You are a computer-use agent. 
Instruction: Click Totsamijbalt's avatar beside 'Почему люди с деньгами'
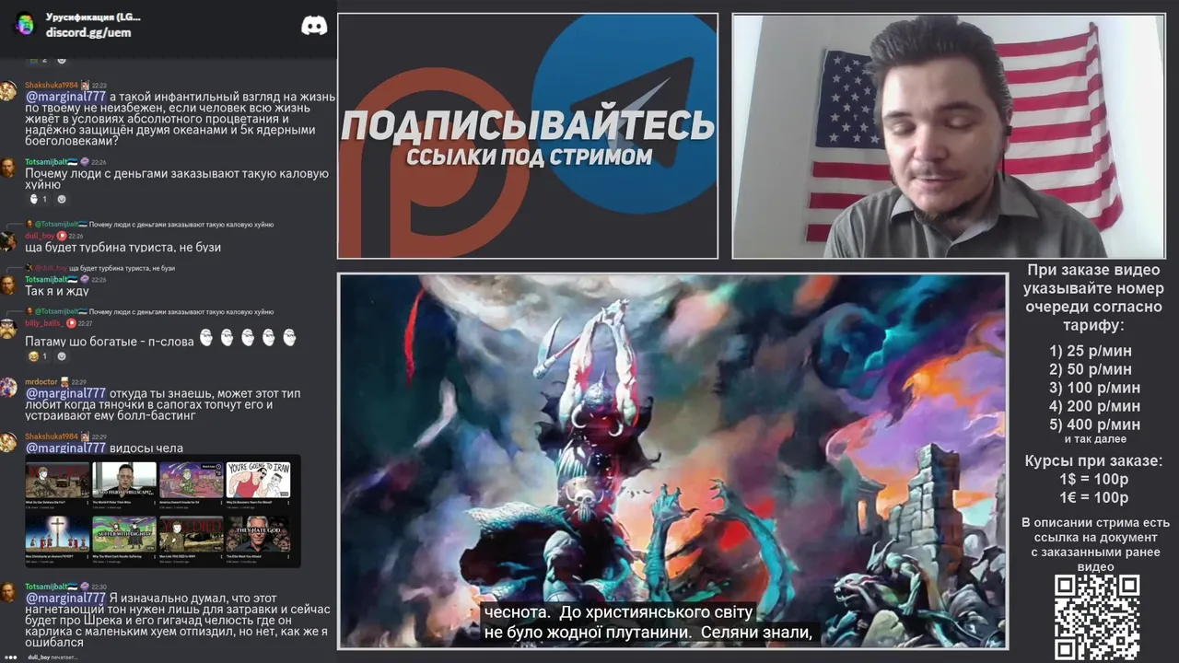click(8, 167)
